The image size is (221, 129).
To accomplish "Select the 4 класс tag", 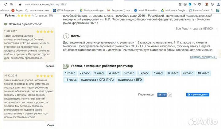I will coord(114,73).
